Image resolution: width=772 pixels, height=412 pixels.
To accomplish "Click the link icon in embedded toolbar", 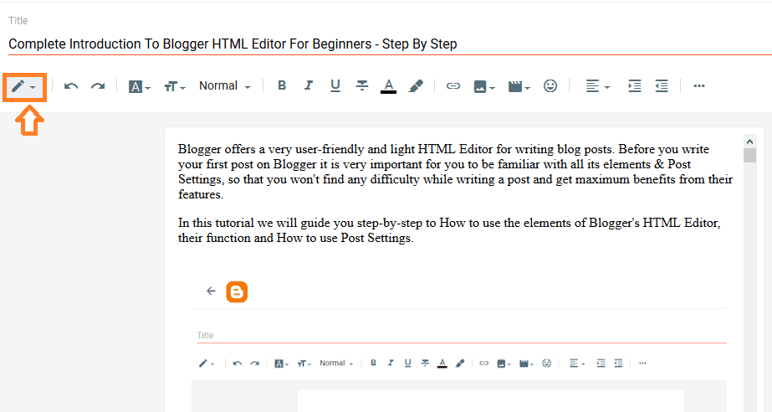I will click(484, 363).
